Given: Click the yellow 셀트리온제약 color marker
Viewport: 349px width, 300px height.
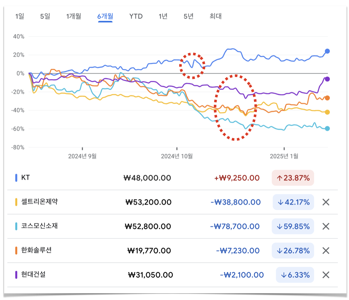Looking at the screenshot, I should tap(16, 202).
